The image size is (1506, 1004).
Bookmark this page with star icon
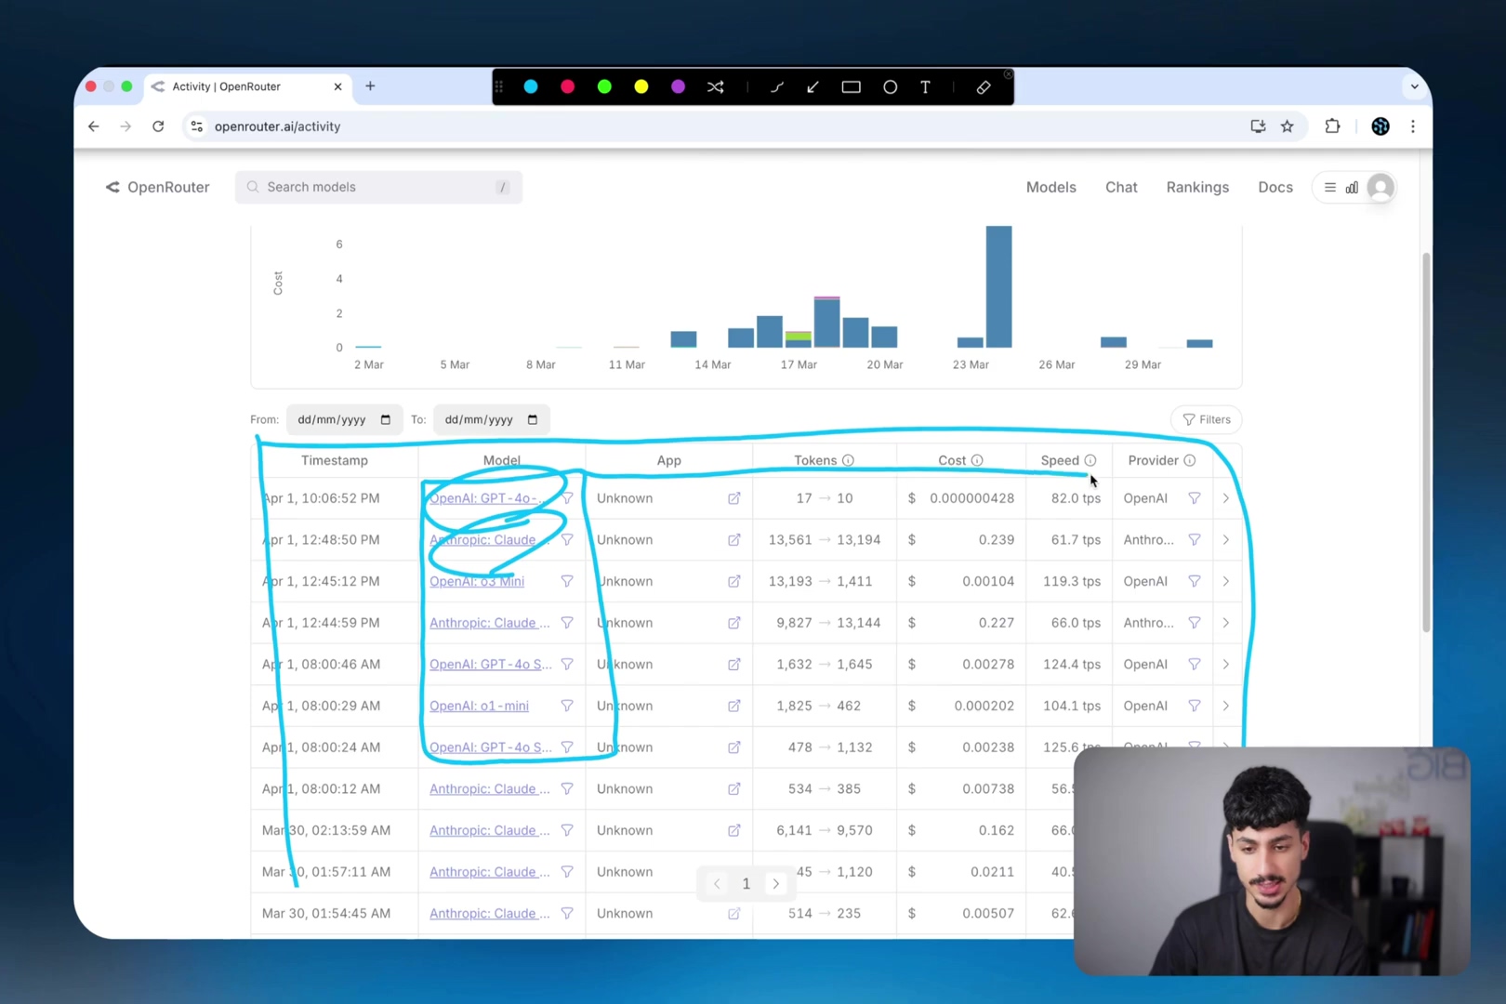pos(1288,126)
